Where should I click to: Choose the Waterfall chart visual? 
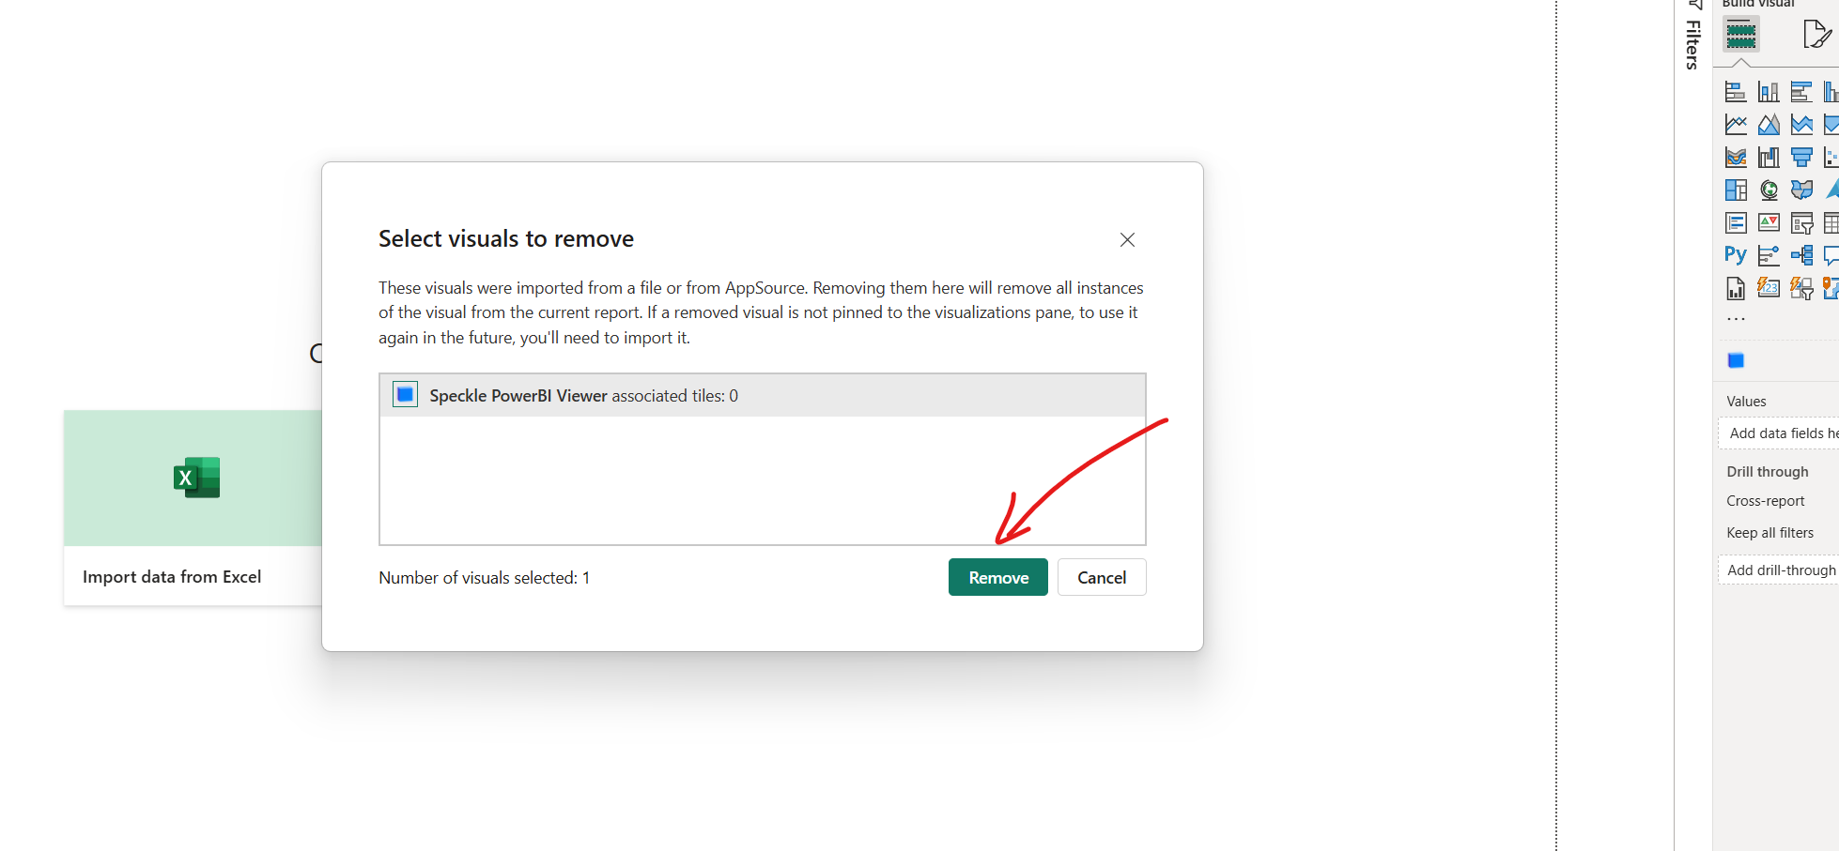[1769, 158]
